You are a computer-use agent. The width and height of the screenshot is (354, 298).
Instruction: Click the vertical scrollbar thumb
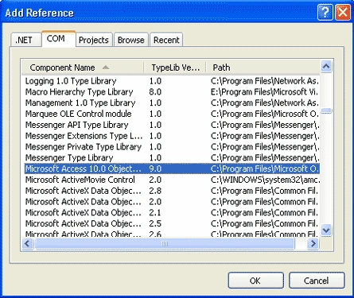coord(326,110)
